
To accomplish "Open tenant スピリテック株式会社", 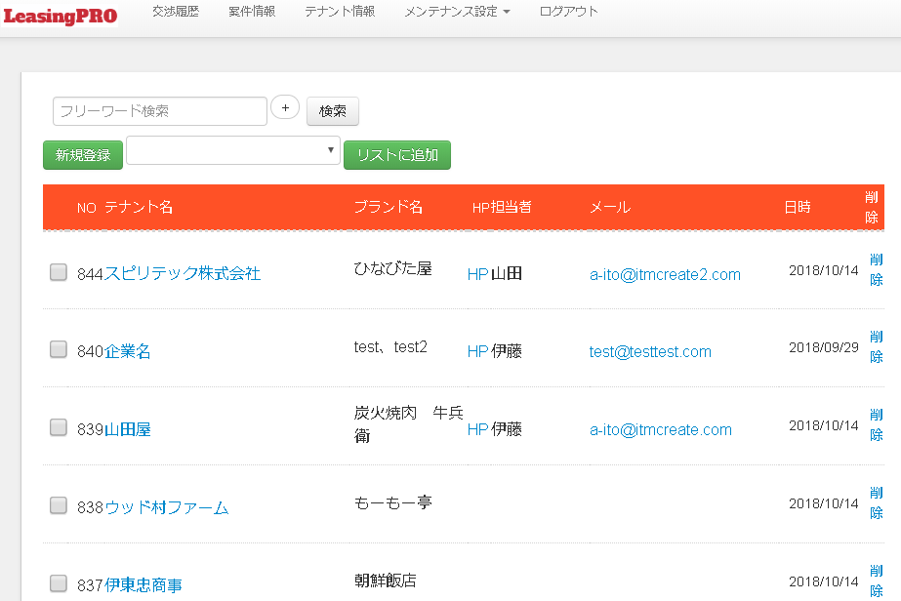I will tap(183, 273).
